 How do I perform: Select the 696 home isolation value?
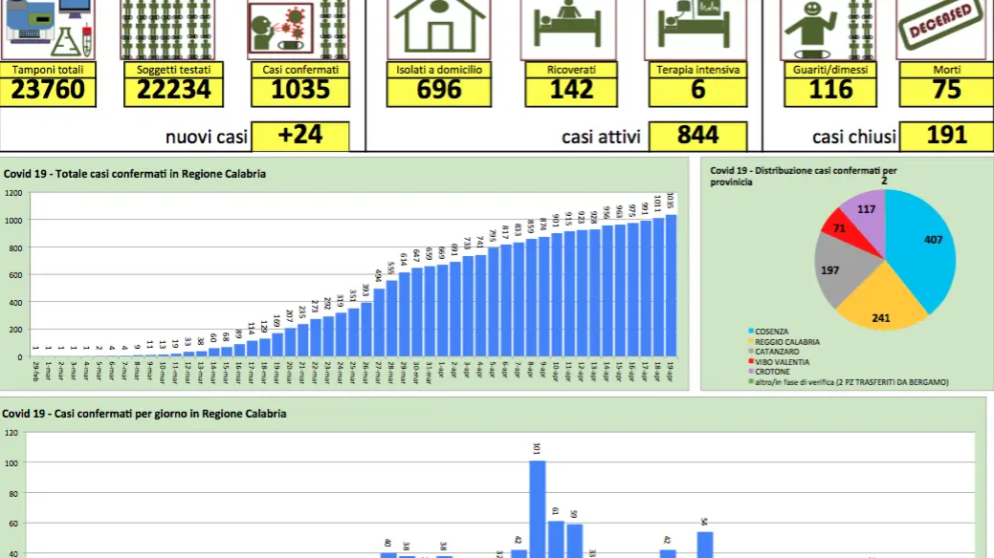tap(439, 91)
